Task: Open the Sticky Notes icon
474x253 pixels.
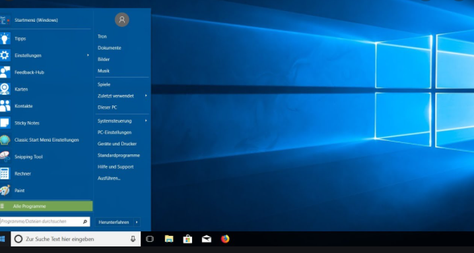Action: click(x=5, y=123)
